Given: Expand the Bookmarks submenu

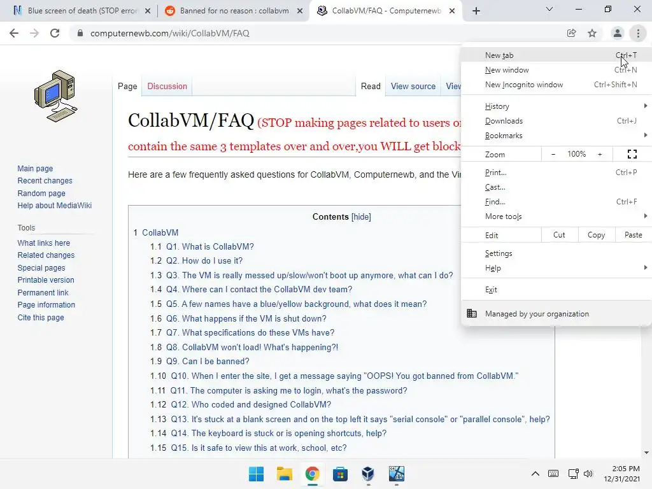Looking at the screenshot, I should point(556,136).
